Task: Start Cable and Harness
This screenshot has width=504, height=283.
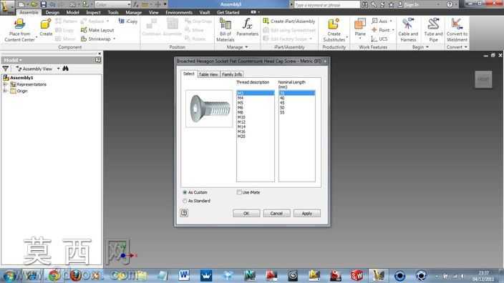Action: click(408, 29)
